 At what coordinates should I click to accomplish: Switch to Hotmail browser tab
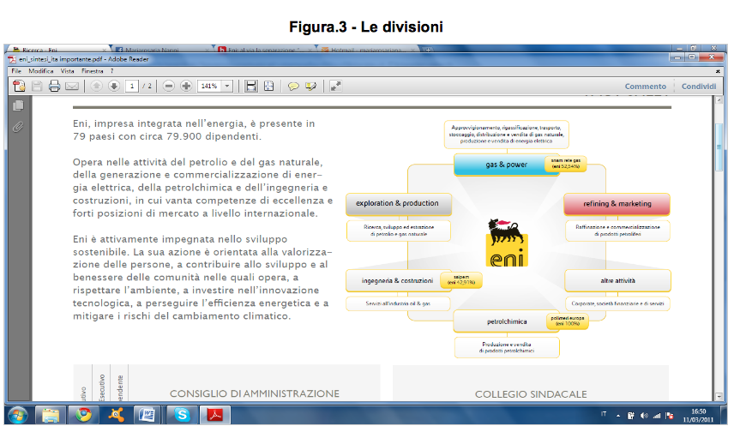point(368,49)
